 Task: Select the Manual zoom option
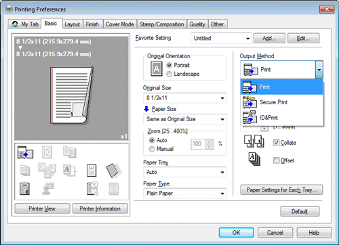pos(152,149)
